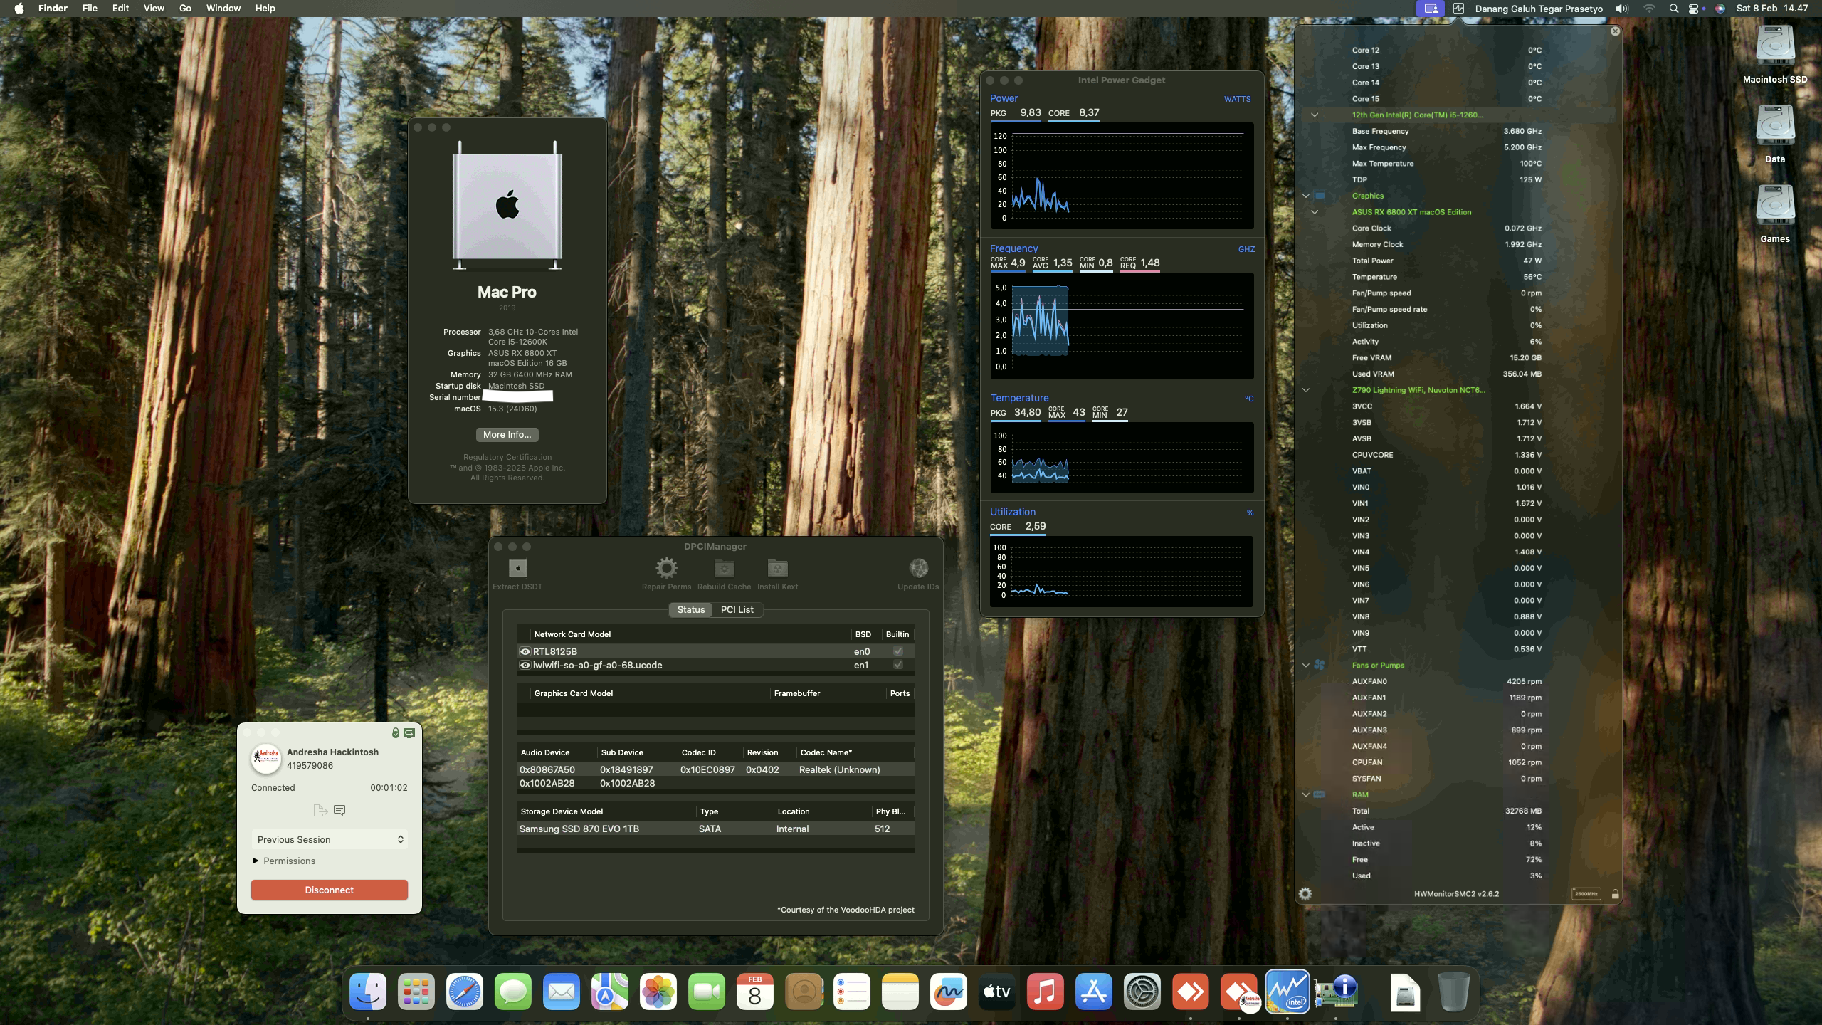Click the Rebuild Cache icon

724,567
